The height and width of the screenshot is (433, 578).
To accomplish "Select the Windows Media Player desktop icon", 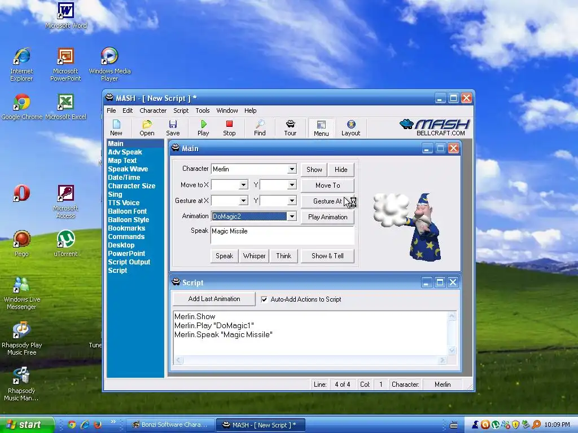I will [110, 65].
